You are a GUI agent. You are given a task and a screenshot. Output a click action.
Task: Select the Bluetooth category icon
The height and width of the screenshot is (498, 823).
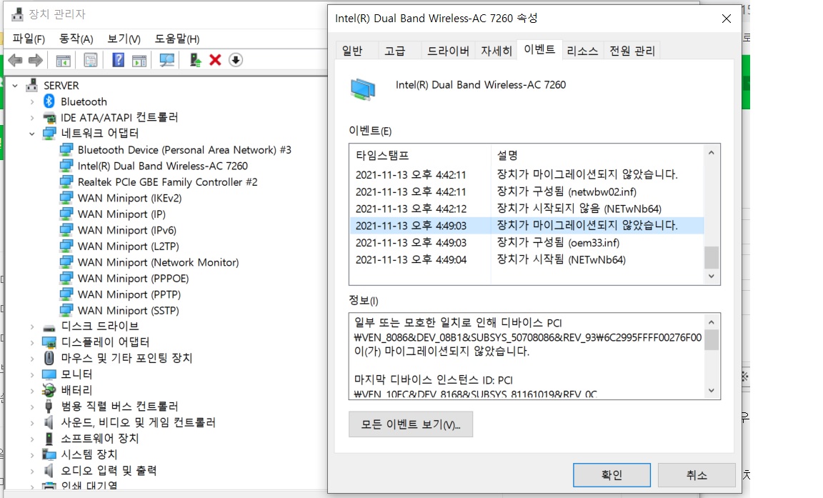click(49, 101)
